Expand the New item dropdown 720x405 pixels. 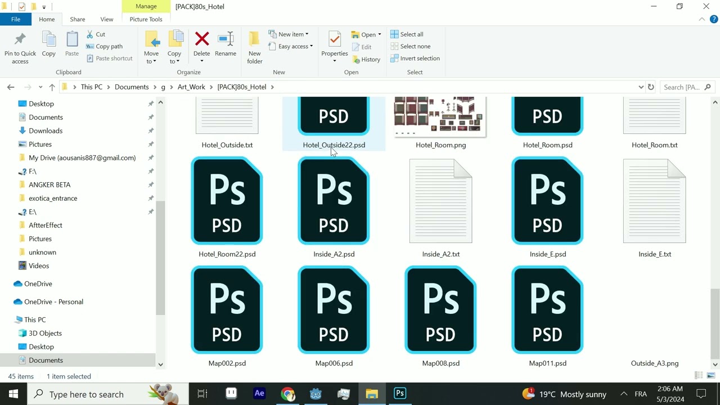[288, 34]
